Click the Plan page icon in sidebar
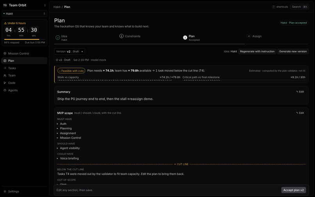Image resolution: width=315 pixels, height=197 pixels. [5, 61]
